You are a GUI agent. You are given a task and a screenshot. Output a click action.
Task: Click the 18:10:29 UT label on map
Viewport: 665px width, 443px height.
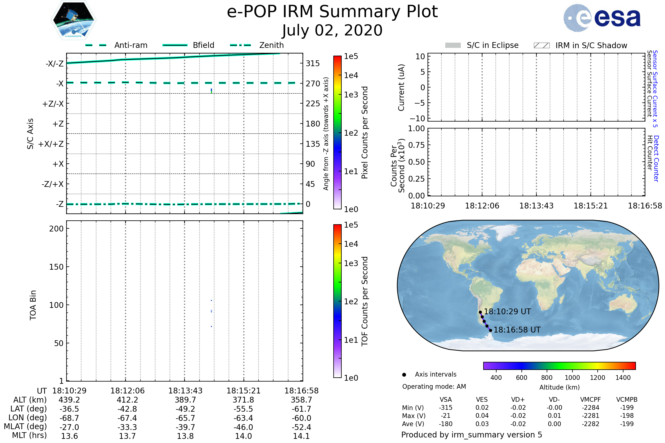[507, 312]
